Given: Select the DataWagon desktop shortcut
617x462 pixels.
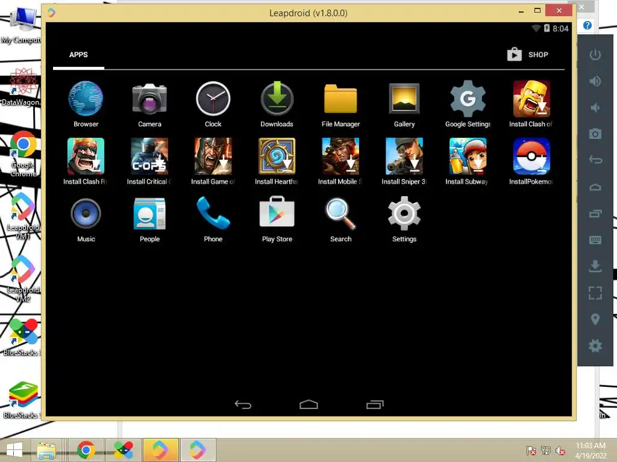Looking at the screenshot, I should point(22,87).
